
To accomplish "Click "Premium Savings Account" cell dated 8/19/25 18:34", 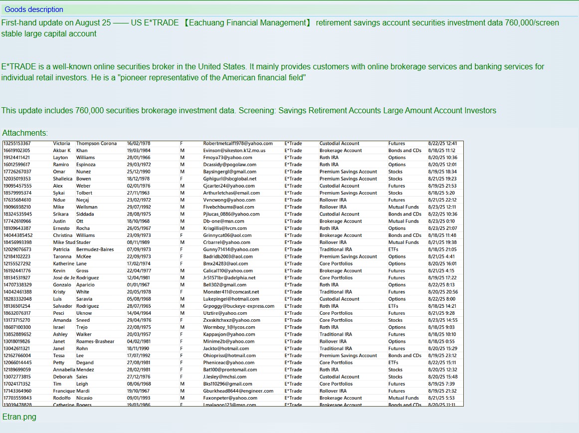I will (348, 172).
